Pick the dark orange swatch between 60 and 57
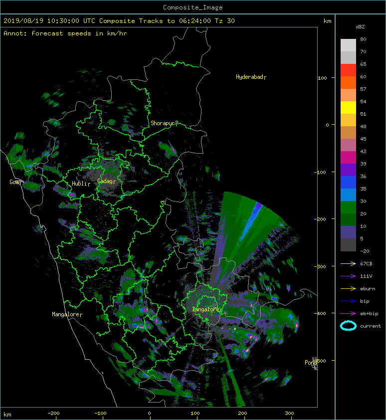Image resolution: width=386 pixels, height=420 pixels. [348, 82]
